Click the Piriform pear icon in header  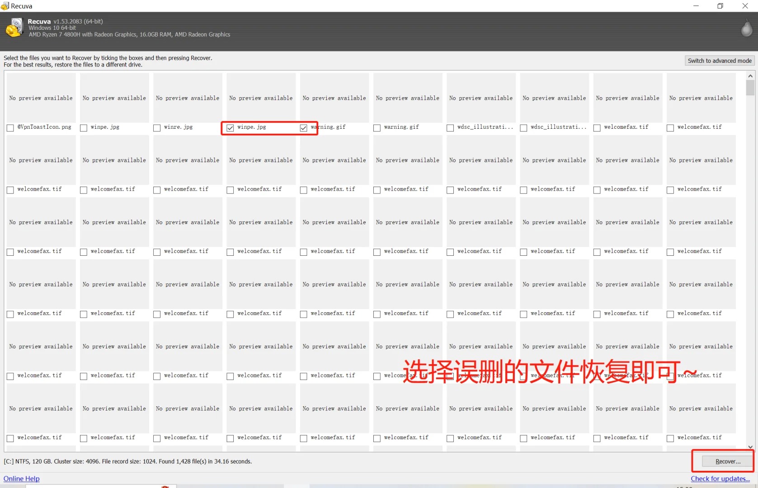(747, 28)
